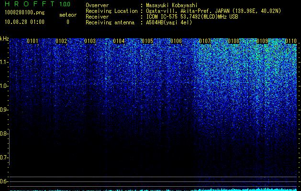The image size is (301, 191).
Task: Click the 0109 time marker
Action: (x=262, y=41)
